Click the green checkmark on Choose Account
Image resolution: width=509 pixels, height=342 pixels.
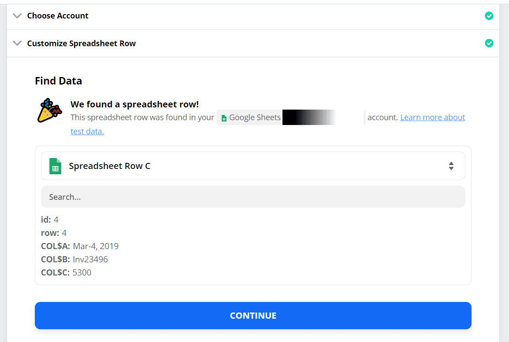(x=489, y=16)
